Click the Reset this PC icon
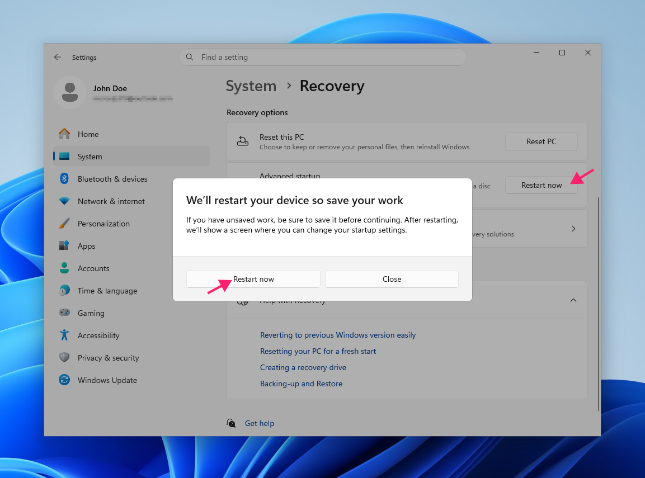This screenshot has height=478, width=645. point(243,141)
